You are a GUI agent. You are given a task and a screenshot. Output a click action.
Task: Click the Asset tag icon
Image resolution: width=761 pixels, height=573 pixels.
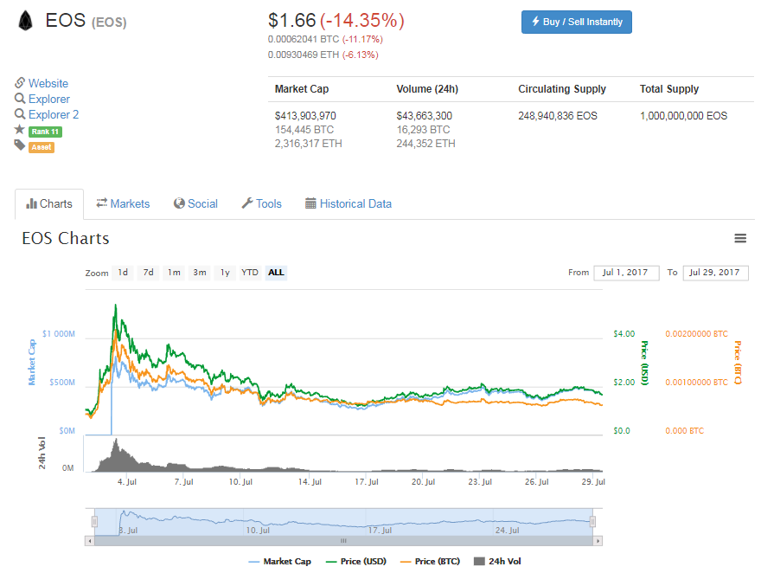19,145
